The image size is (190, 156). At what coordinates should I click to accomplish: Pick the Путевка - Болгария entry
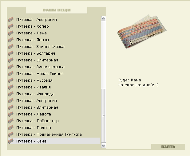35,53
